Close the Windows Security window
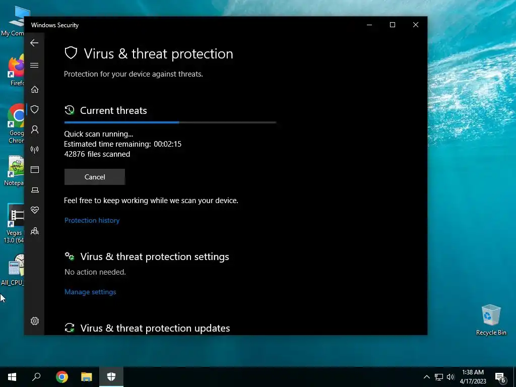Viewport: 516px width, 387px height. tap(416, 25)
